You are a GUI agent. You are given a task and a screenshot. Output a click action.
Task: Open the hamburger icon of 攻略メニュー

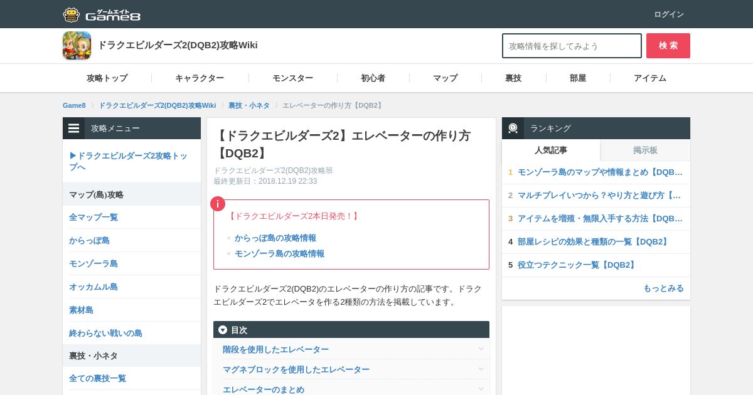74,128
